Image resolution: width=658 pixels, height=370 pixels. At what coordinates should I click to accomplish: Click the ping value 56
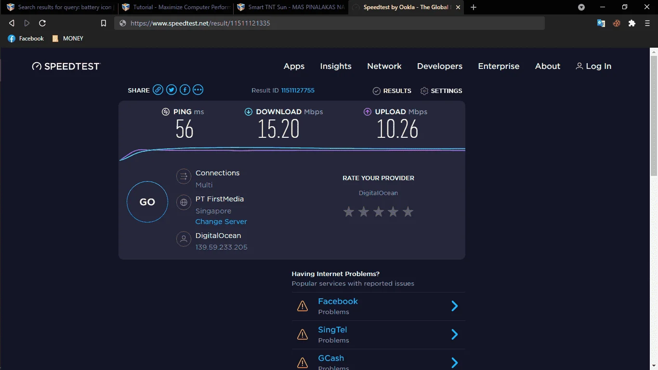(184, 129)
